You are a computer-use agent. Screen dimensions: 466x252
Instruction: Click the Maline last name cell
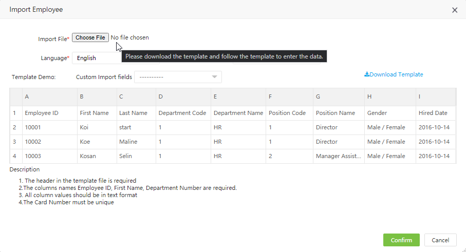(x=135, y=142)
